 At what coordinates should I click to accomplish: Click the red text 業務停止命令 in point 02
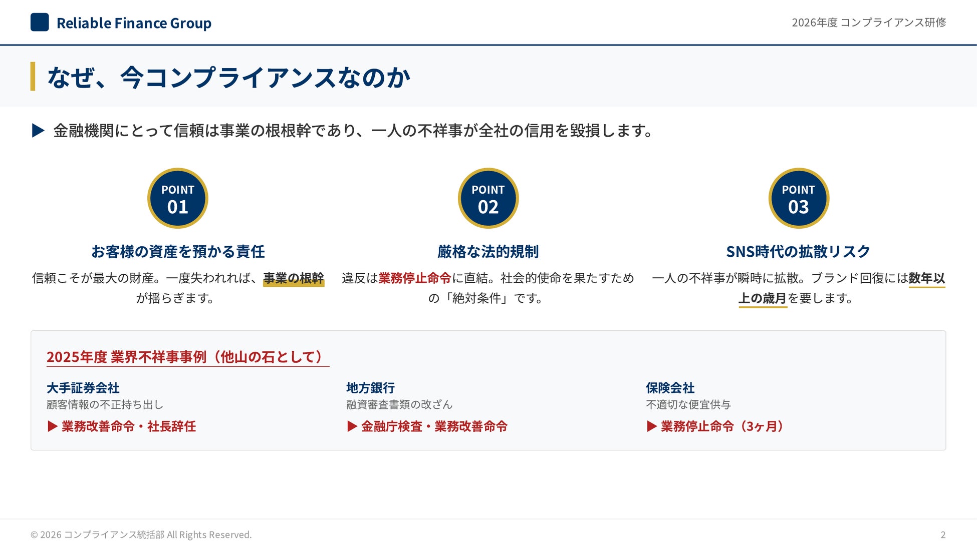pos(415,278)
